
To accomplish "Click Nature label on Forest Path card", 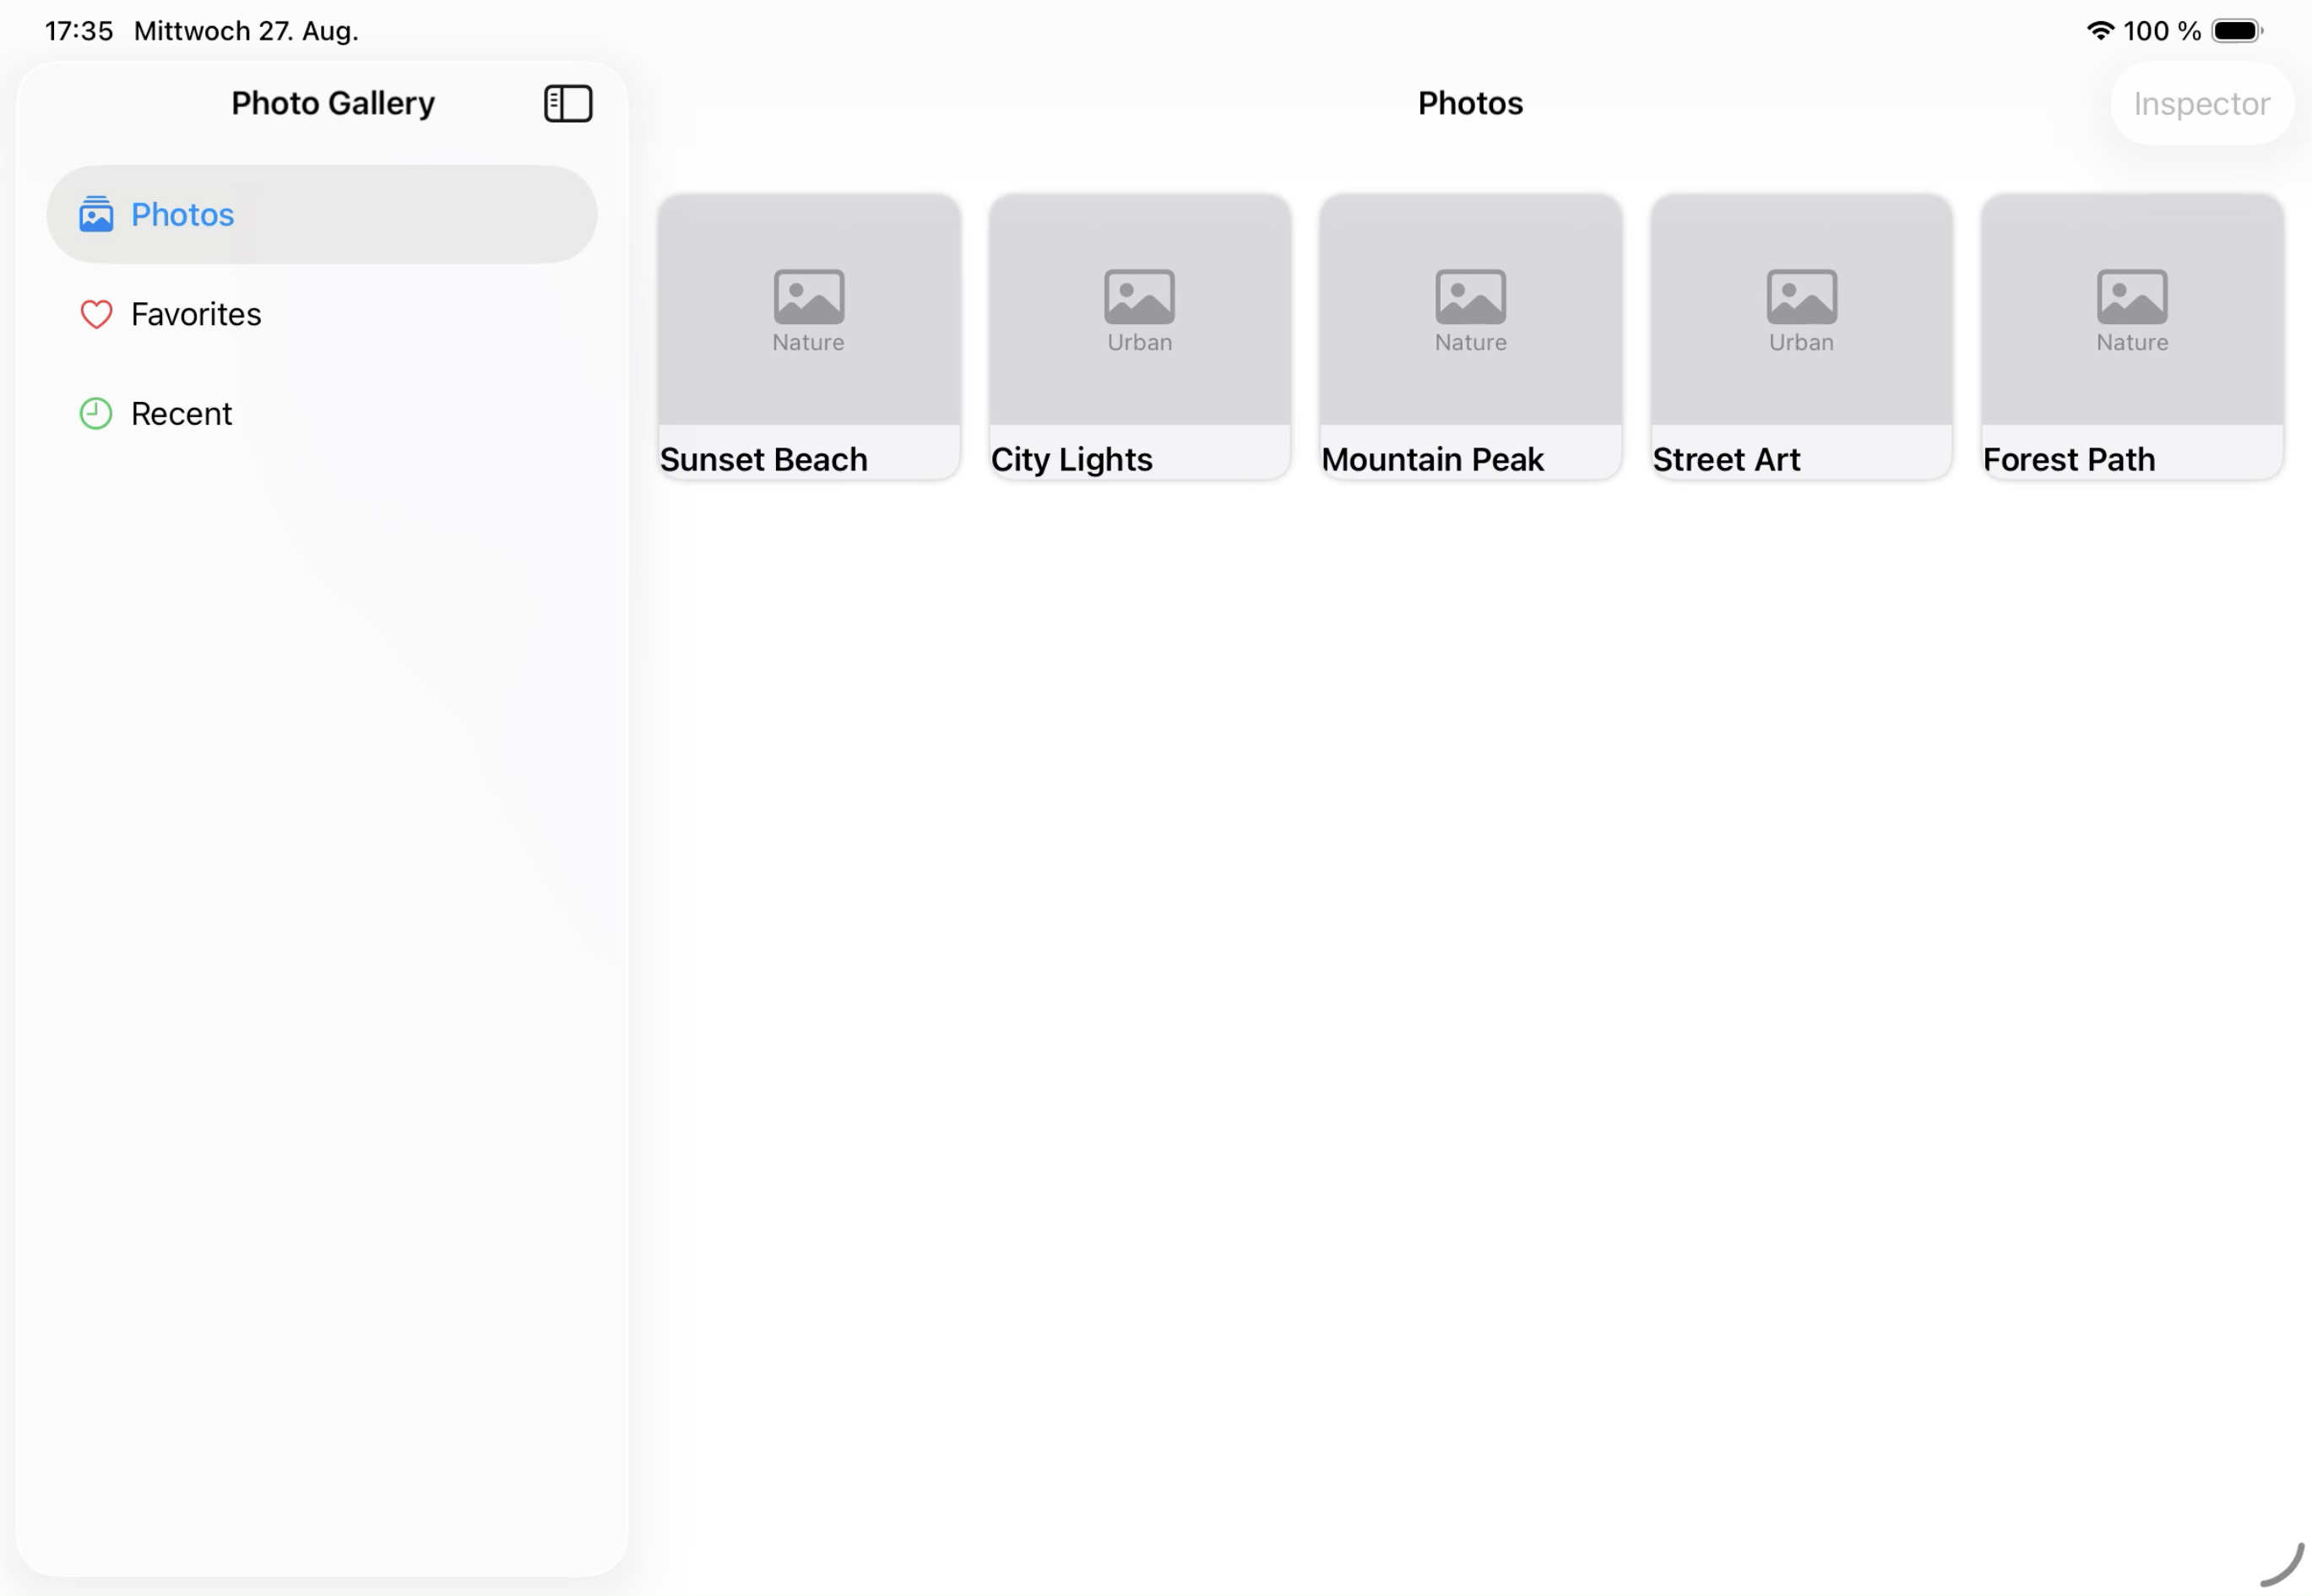I will tap(2132, 342).
